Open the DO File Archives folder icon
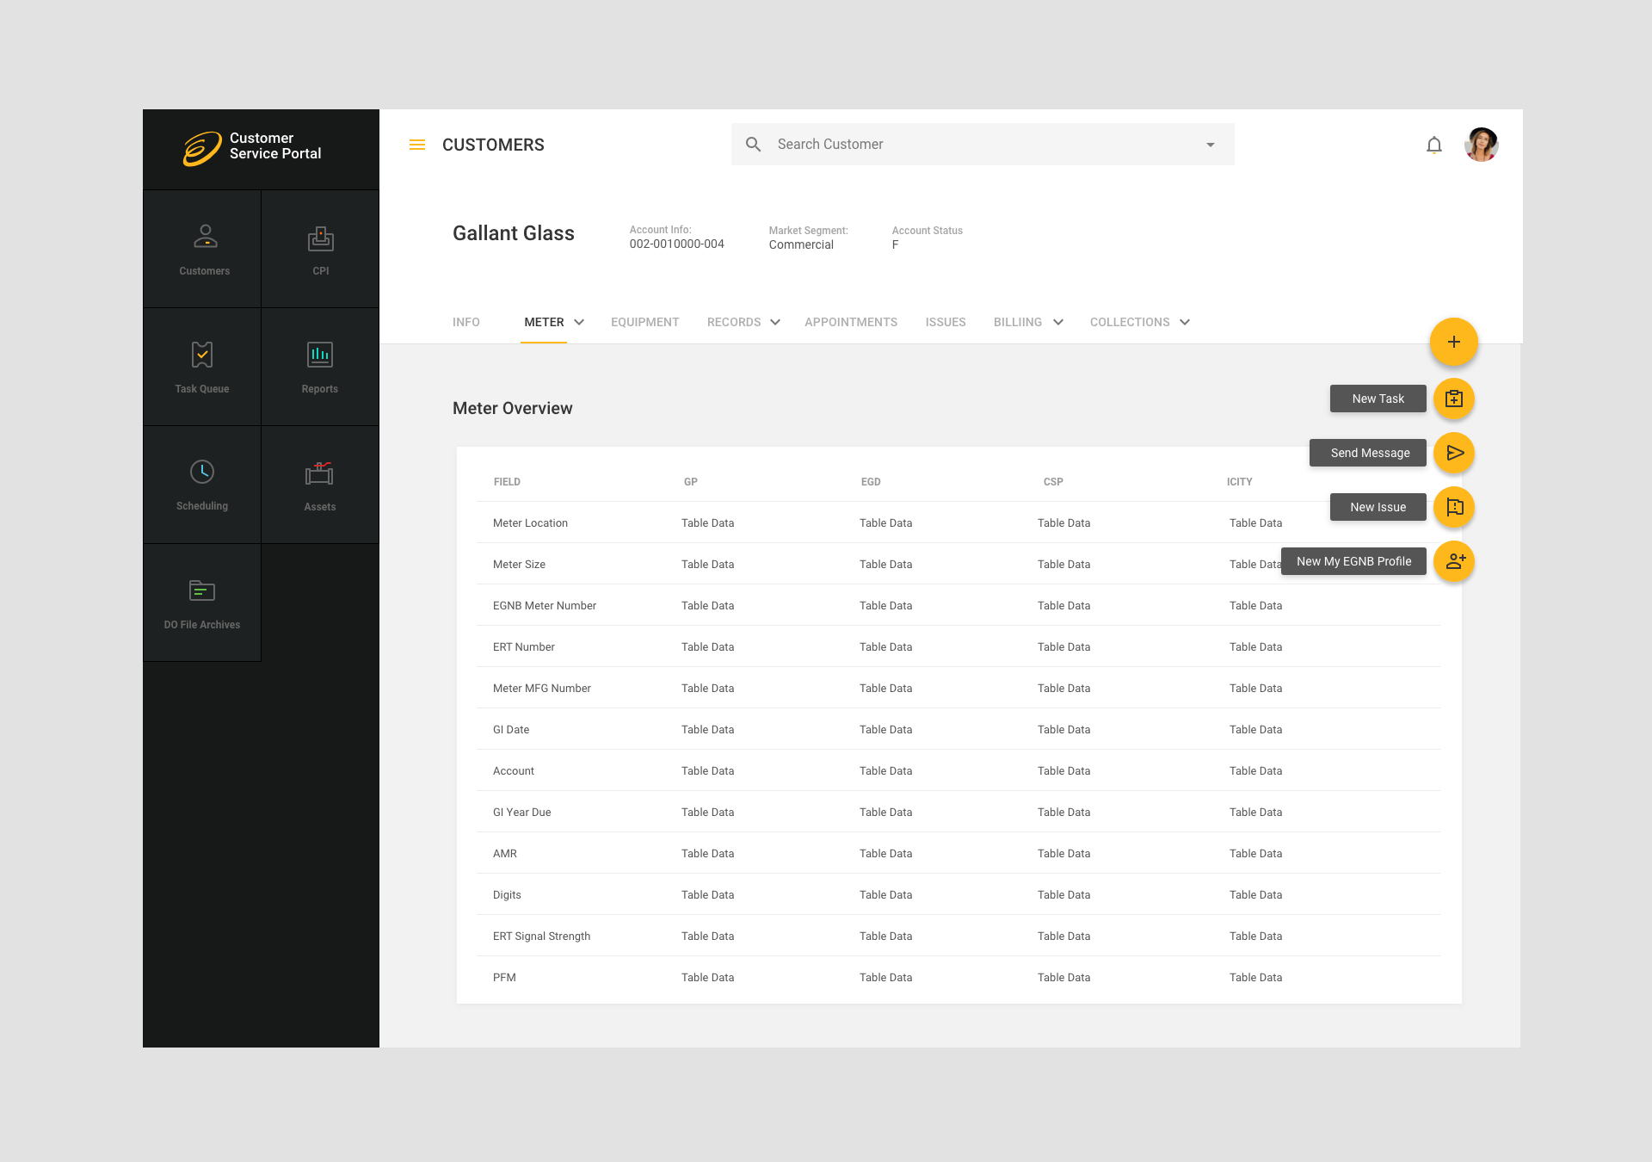This screenshot has height=1162, width=1652. pyautogui.click(x=202, y=590)
